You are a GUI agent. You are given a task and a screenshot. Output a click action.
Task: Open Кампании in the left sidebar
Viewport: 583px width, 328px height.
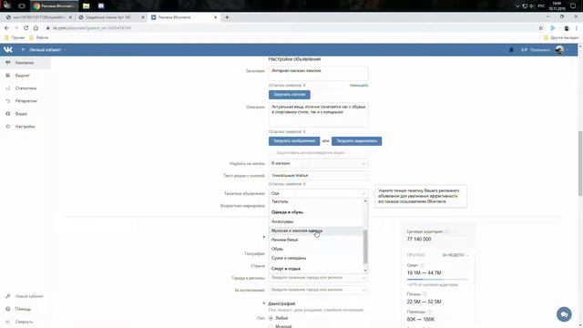pos(25,63)
